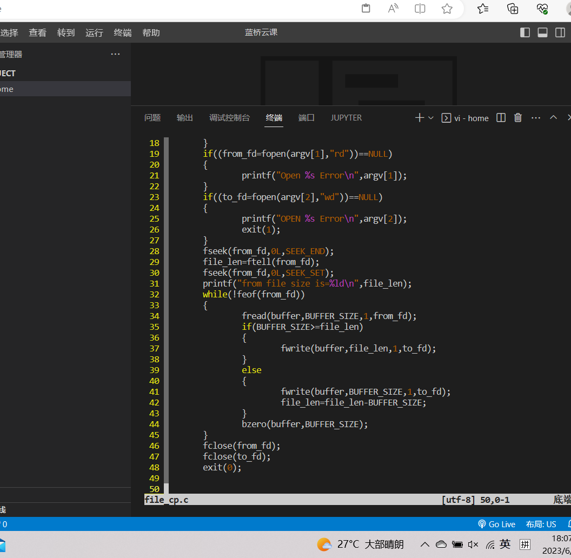The image size is (571, 558).
Task: Open the 查看 menu
Action: (38, 33)
